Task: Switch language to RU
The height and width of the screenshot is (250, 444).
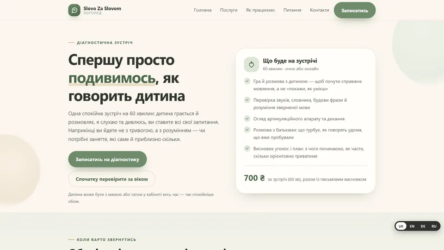Action: tap(434, 226)
